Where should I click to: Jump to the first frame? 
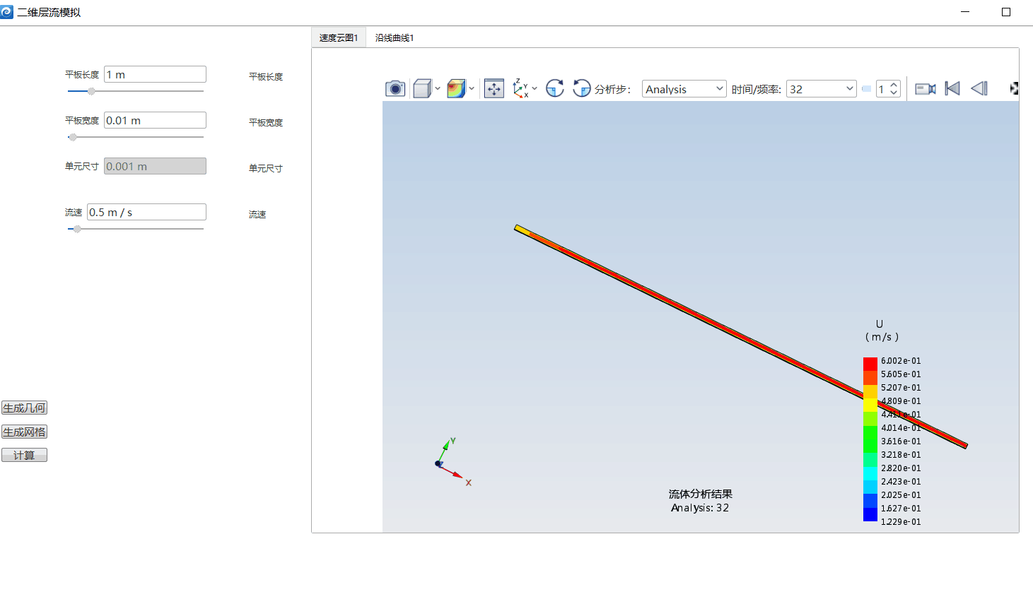952,88
